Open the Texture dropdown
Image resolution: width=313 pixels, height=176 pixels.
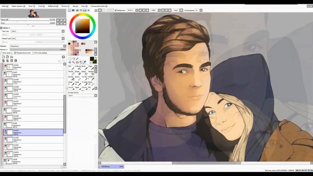click(x=63, y=31)
